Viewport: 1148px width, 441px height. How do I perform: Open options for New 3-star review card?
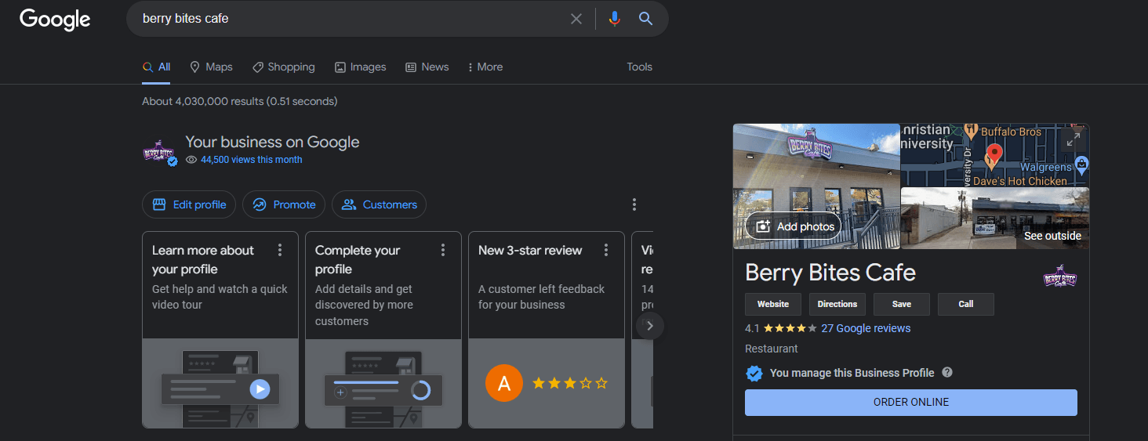(606, 250)
